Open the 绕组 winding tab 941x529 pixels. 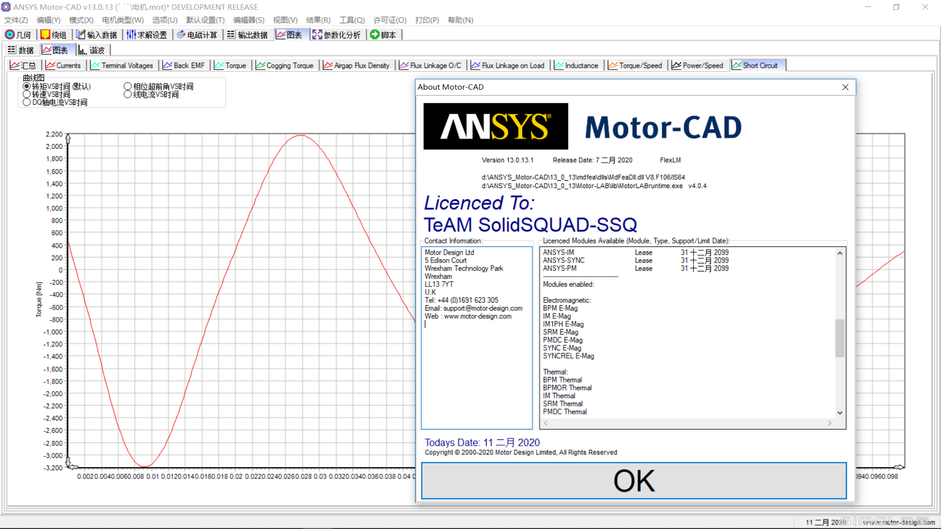pos(53,35)
